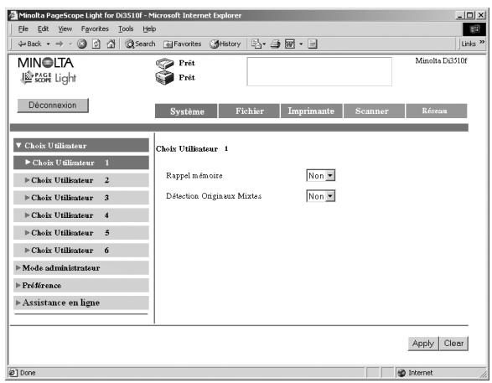492x383 pixels.
Task: Click the Clear button
Action: coord(453,344)
